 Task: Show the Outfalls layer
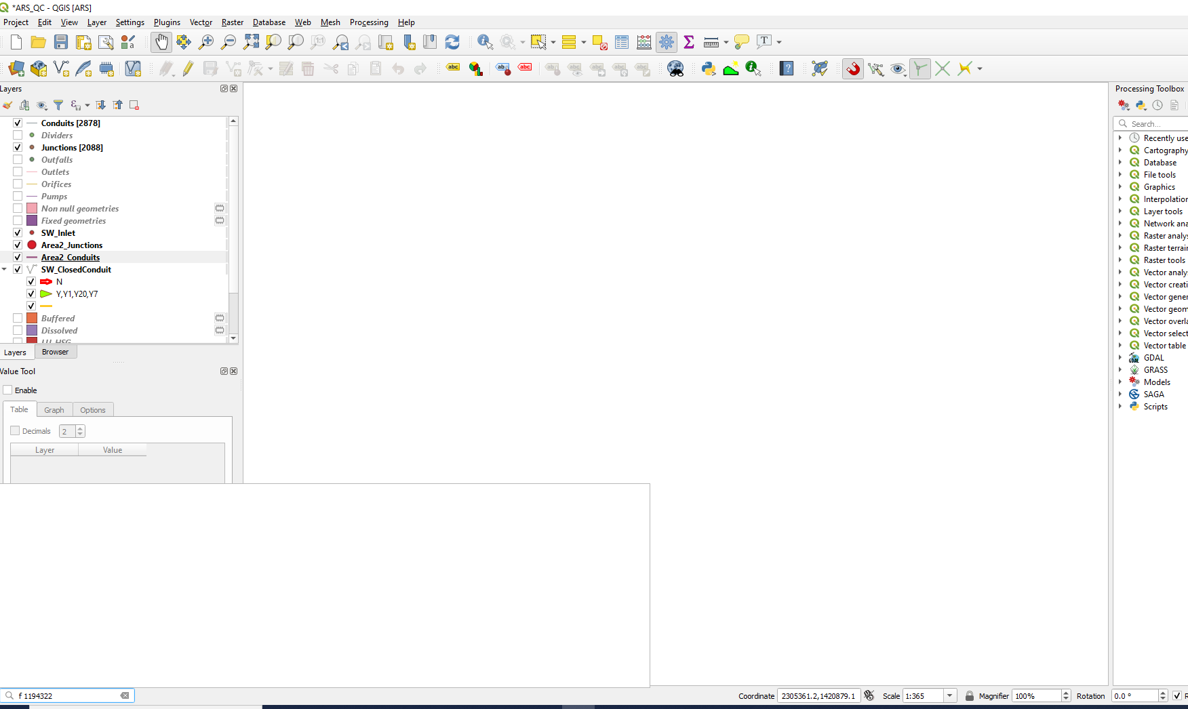[17, 159]
